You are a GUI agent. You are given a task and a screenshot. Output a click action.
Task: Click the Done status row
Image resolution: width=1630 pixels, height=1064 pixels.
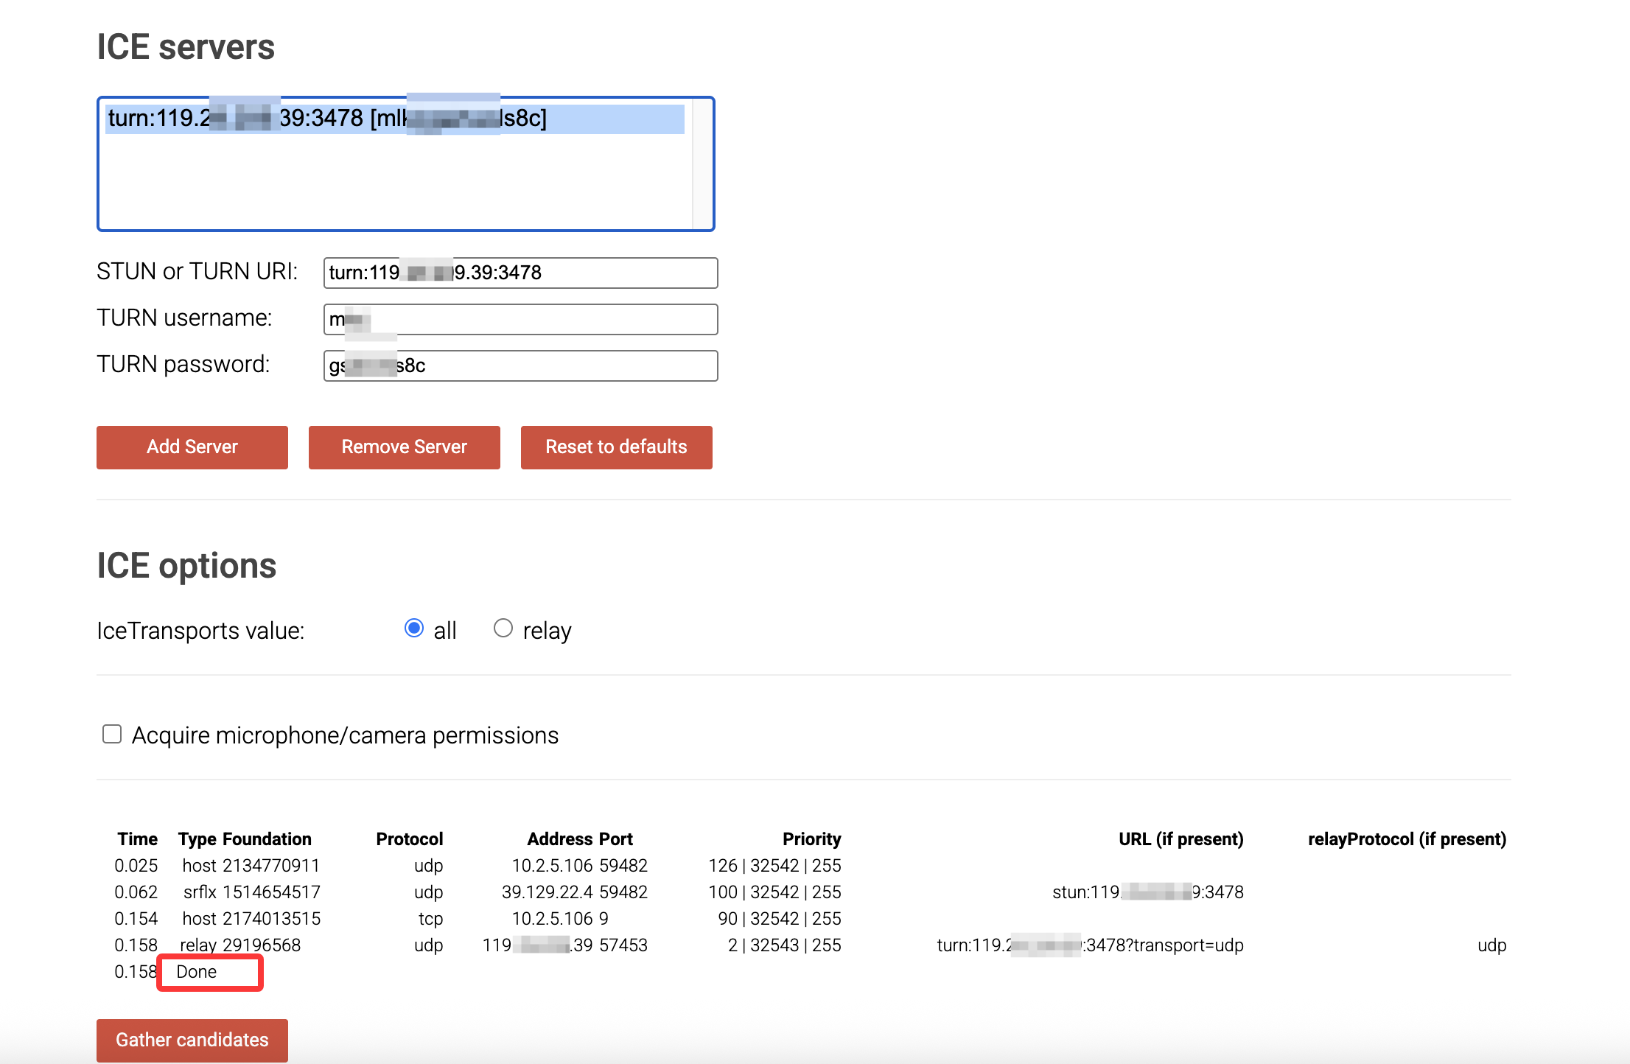[x=197, y=972]
